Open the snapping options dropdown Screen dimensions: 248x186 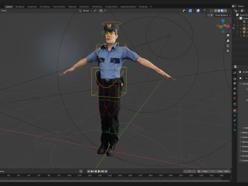point(105,11)
